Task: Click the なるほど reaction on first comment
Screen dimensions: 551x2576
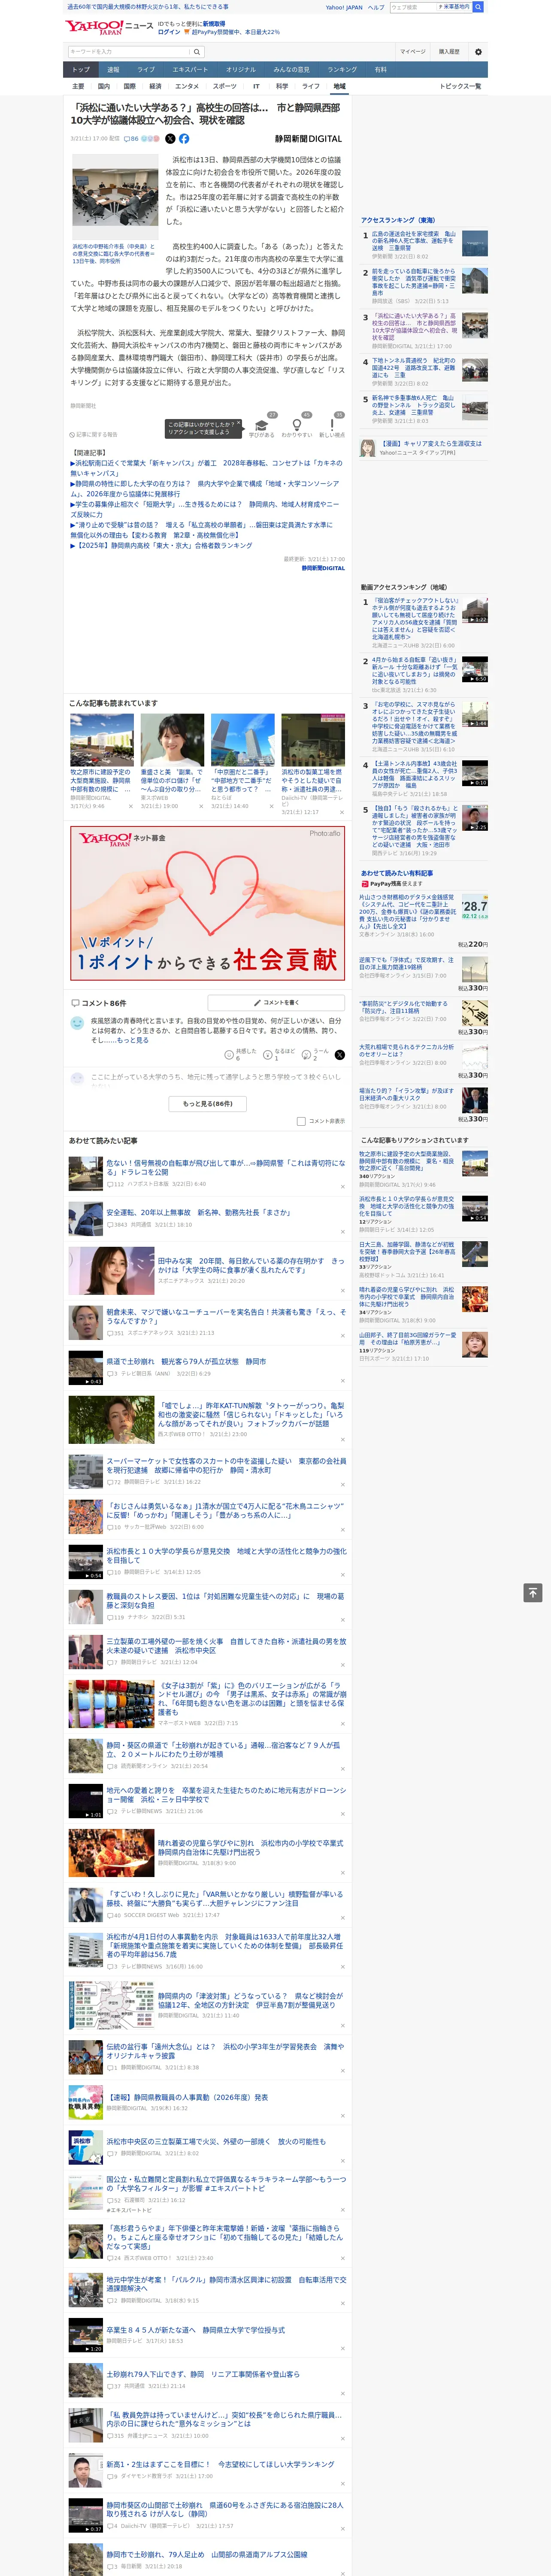Action: (279, 1054)
